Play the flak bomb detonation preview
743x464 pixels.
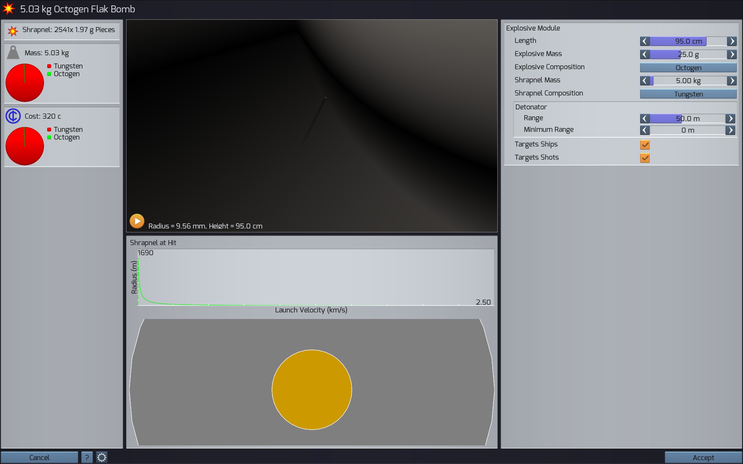[x=137, y=221]
